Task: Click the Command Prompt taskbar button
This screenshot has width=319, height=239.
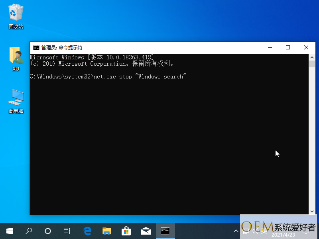Action: click(165, 231)
